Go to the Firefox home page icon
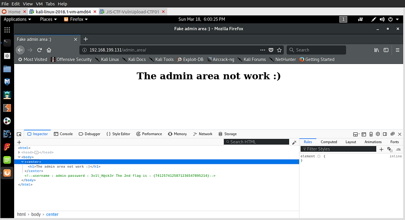The image size is (405, 220). pyautogui.click(x=49, y=50)
